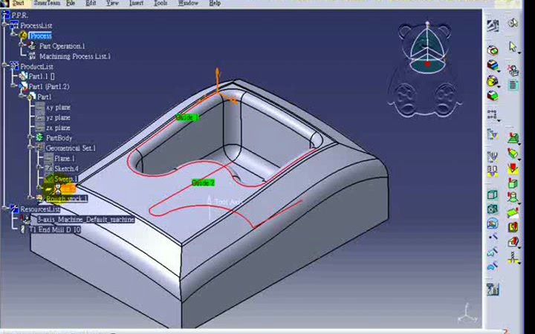Collapse the Process tree node
The width and height of the screenshot is (535, 334).
point(13,34)
